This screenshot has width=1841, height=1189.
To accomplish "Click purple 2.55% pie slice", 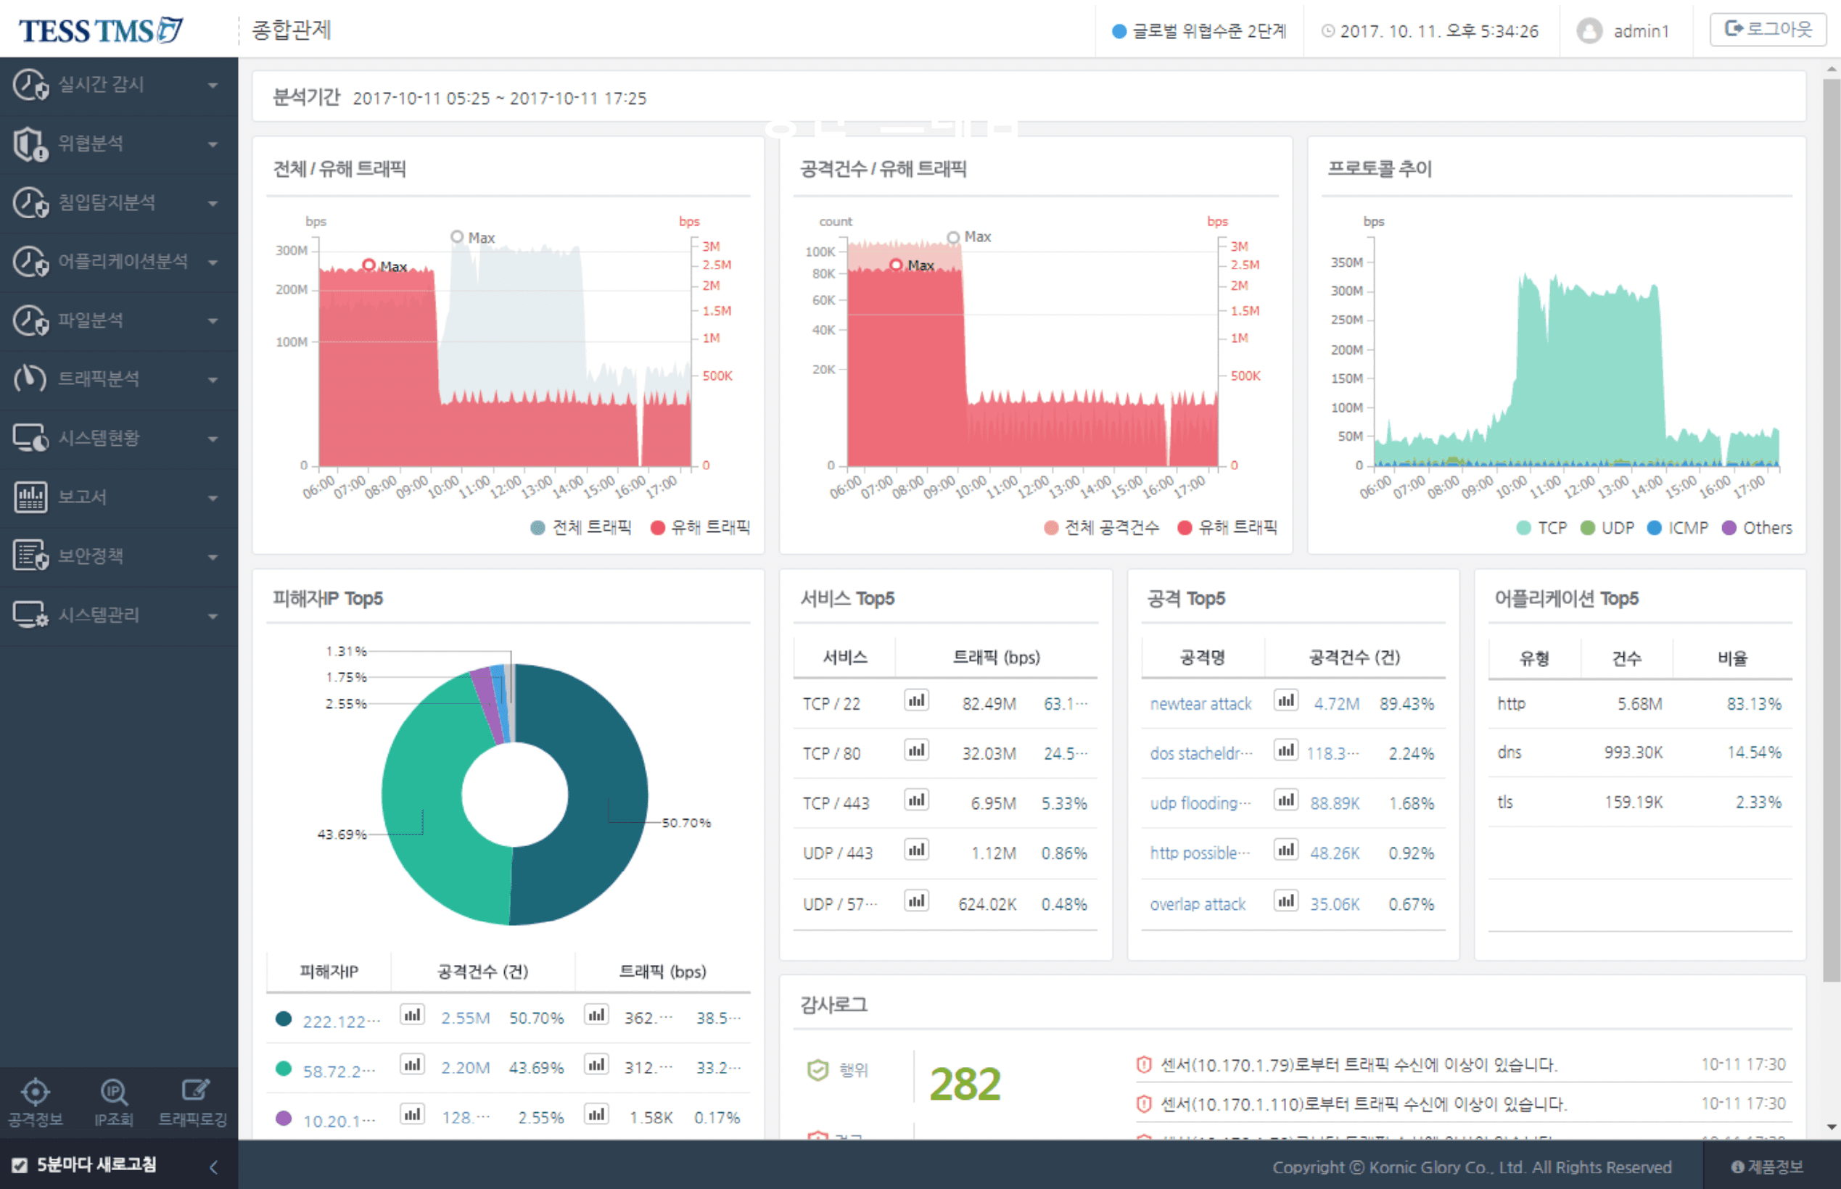I will click(x=487, y=704).
